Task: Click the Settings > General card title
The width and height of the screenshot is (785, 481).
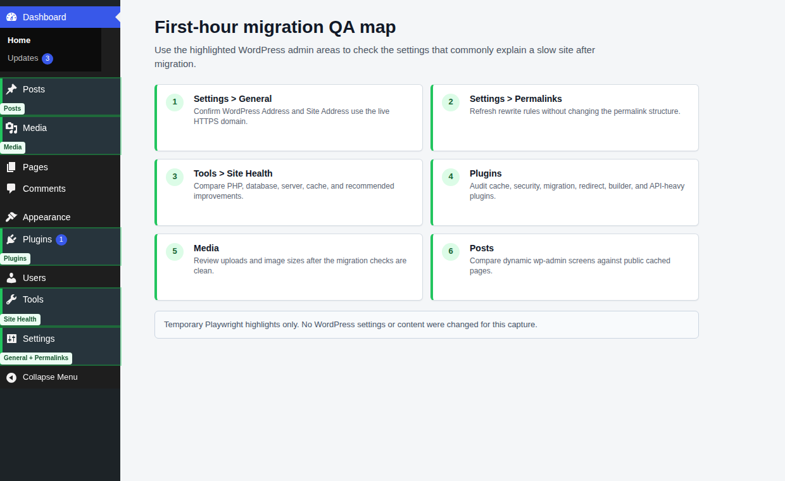Action: tap(233, 99)
